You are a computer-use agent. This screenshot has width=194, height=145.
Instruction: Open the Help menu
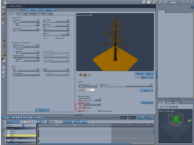click(39, 2)
